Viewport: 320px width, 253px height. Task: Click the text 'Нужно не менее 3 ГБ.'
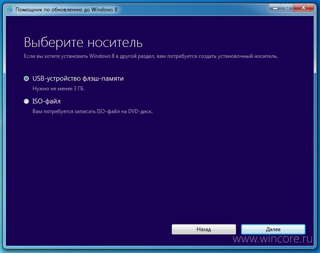coord(58,89)
